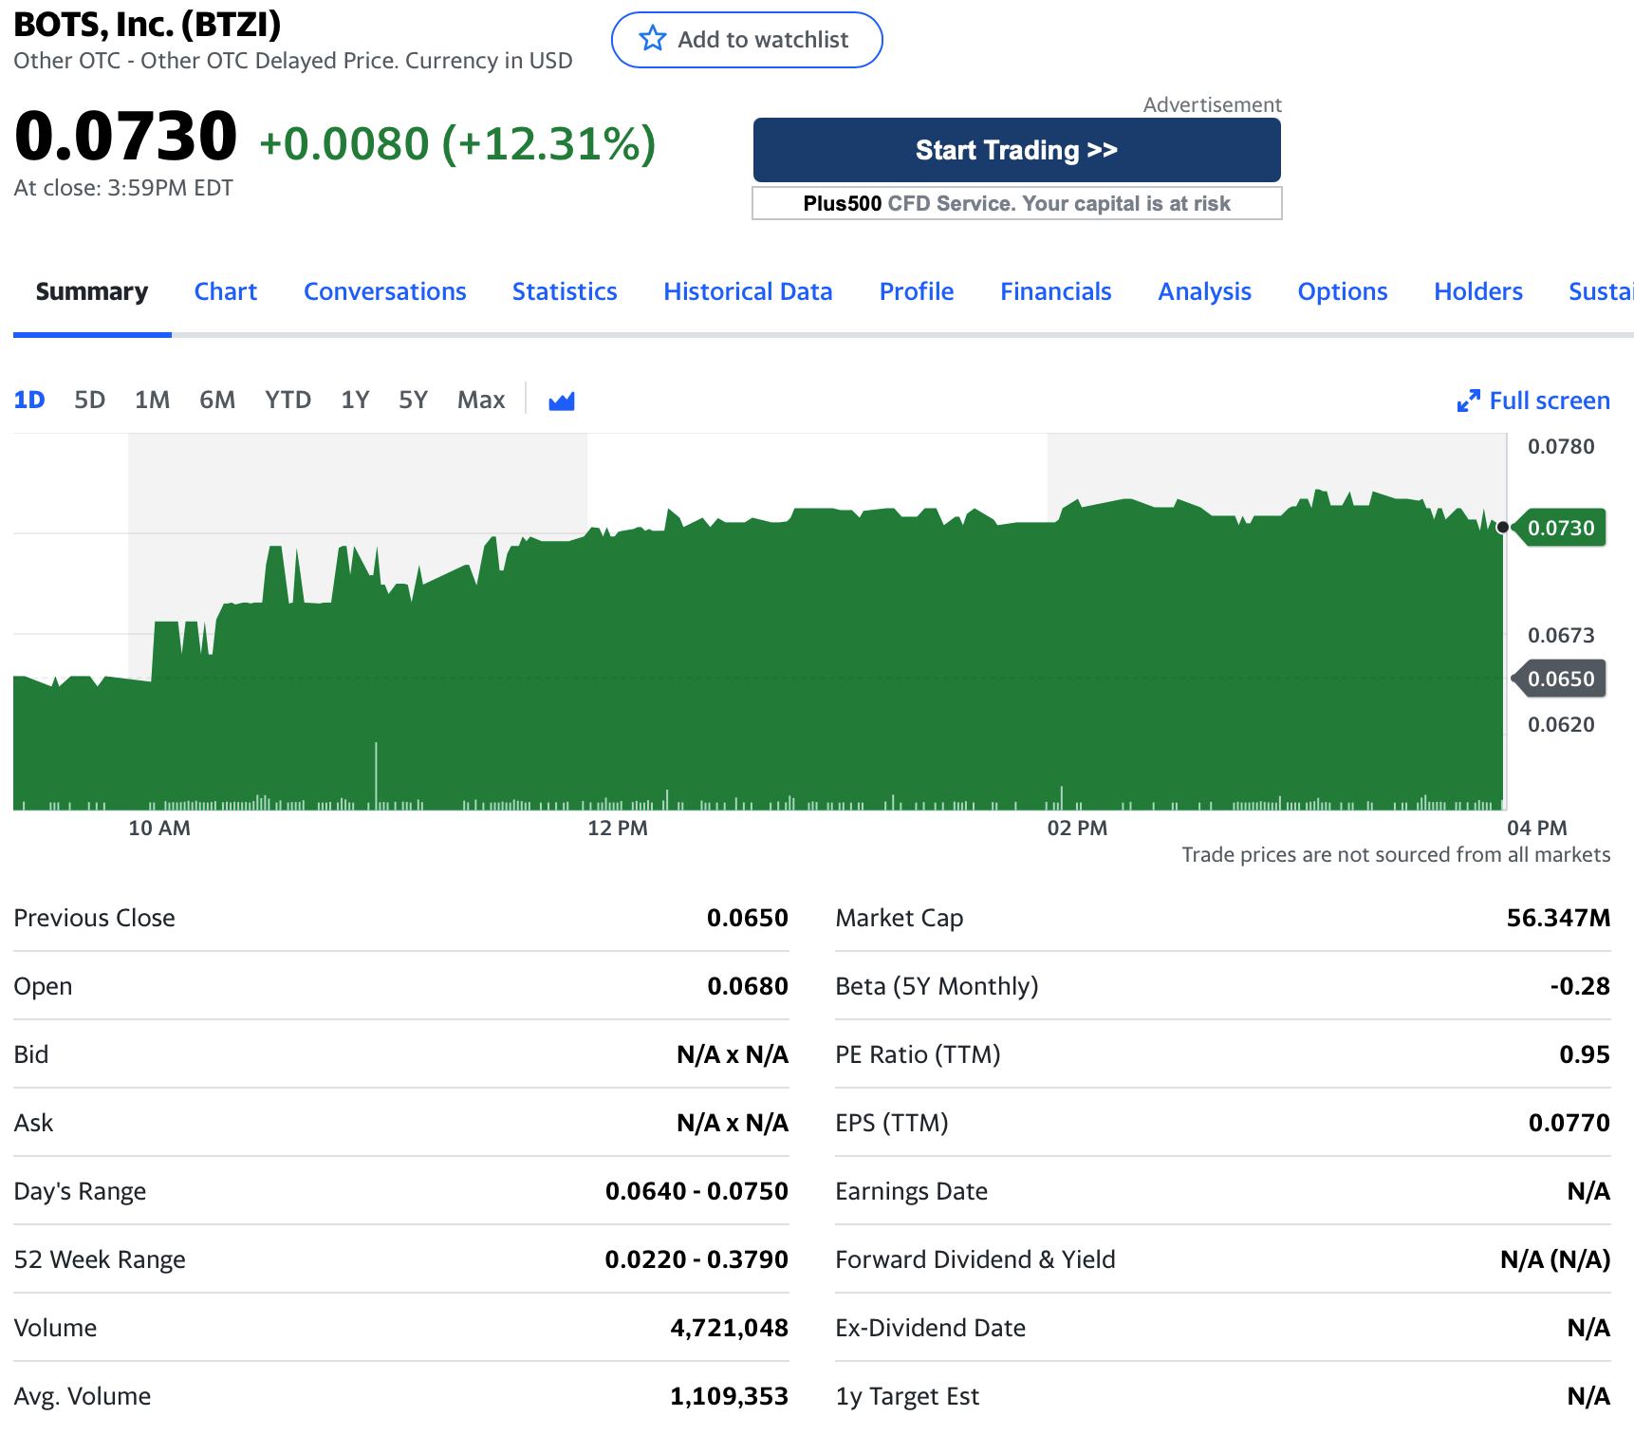The height and width of the screenshot is (1435, 1634).
Task: Click the green 0.0730 current price marker
Action: click(1560, 528)
